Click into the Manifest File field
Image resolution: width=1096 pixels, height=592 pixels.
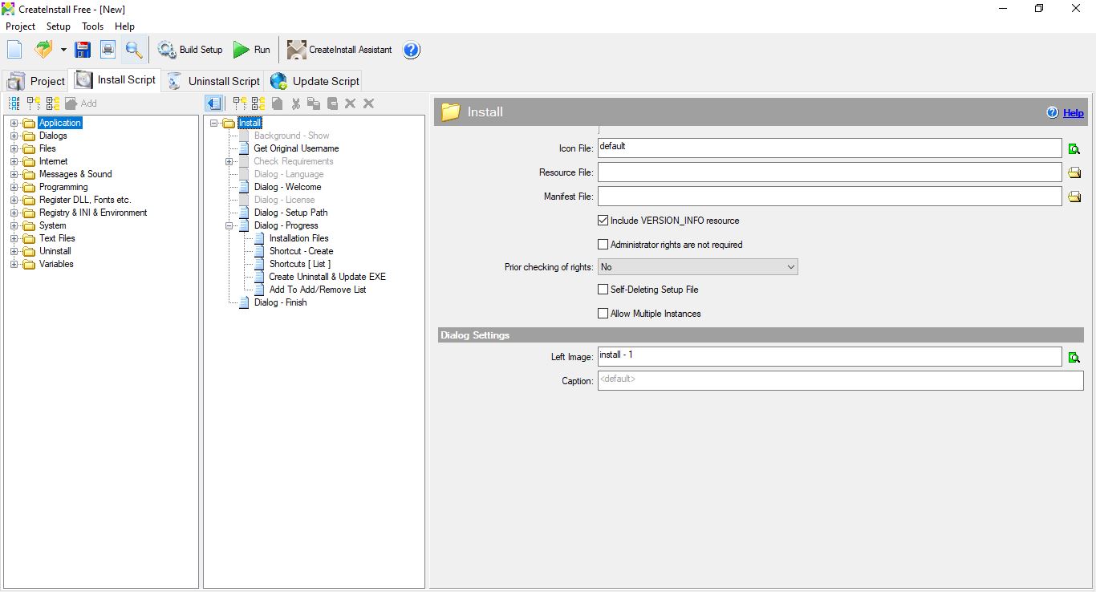click(x=830, y=197)
